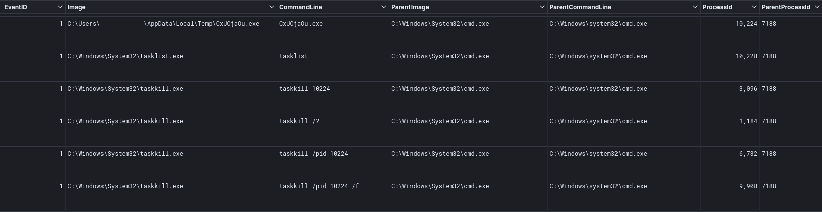The width and height of the screenshot is (822, 212).
Task: Open the ProcessId column chevron
Action: click(x=754, y=7)
